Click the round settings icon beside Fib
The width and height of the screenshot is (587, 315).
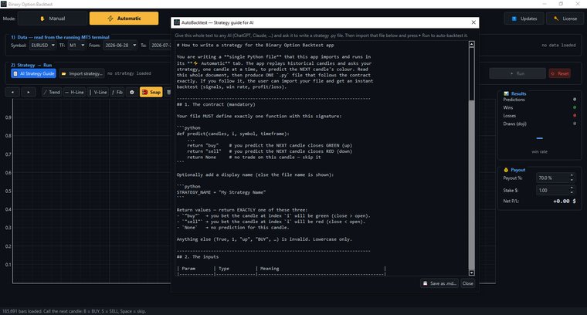click(132, 92)
